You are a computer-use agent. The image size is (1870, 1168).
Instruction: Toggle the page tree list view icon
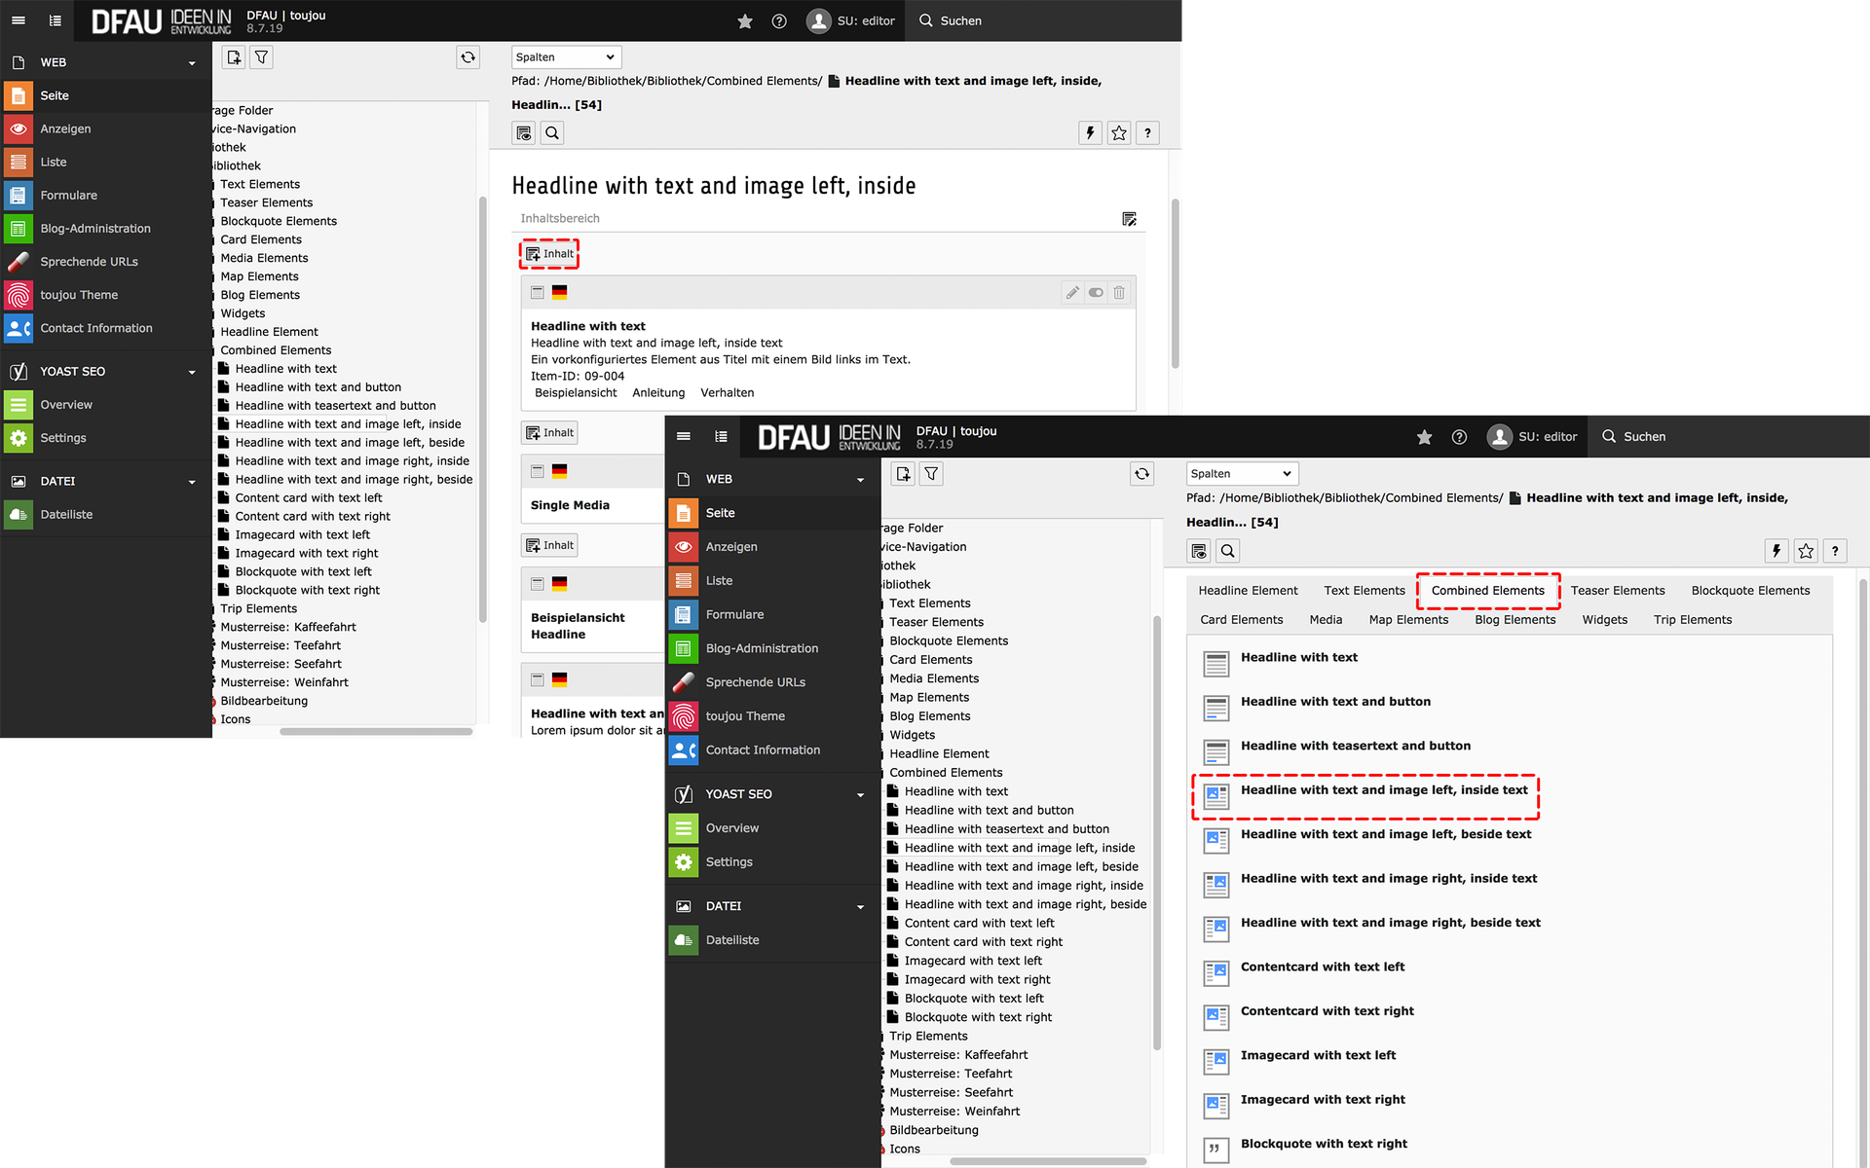[x=56, y=20]
